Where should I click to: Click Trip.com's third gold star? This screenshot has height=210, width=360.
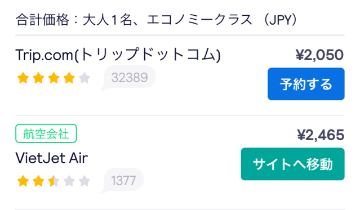click(x=54, y=78)
